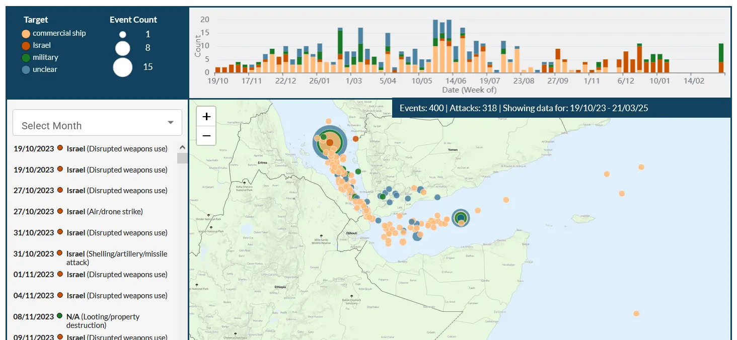Click the size 15 event count circle

[x=123, y=67]
